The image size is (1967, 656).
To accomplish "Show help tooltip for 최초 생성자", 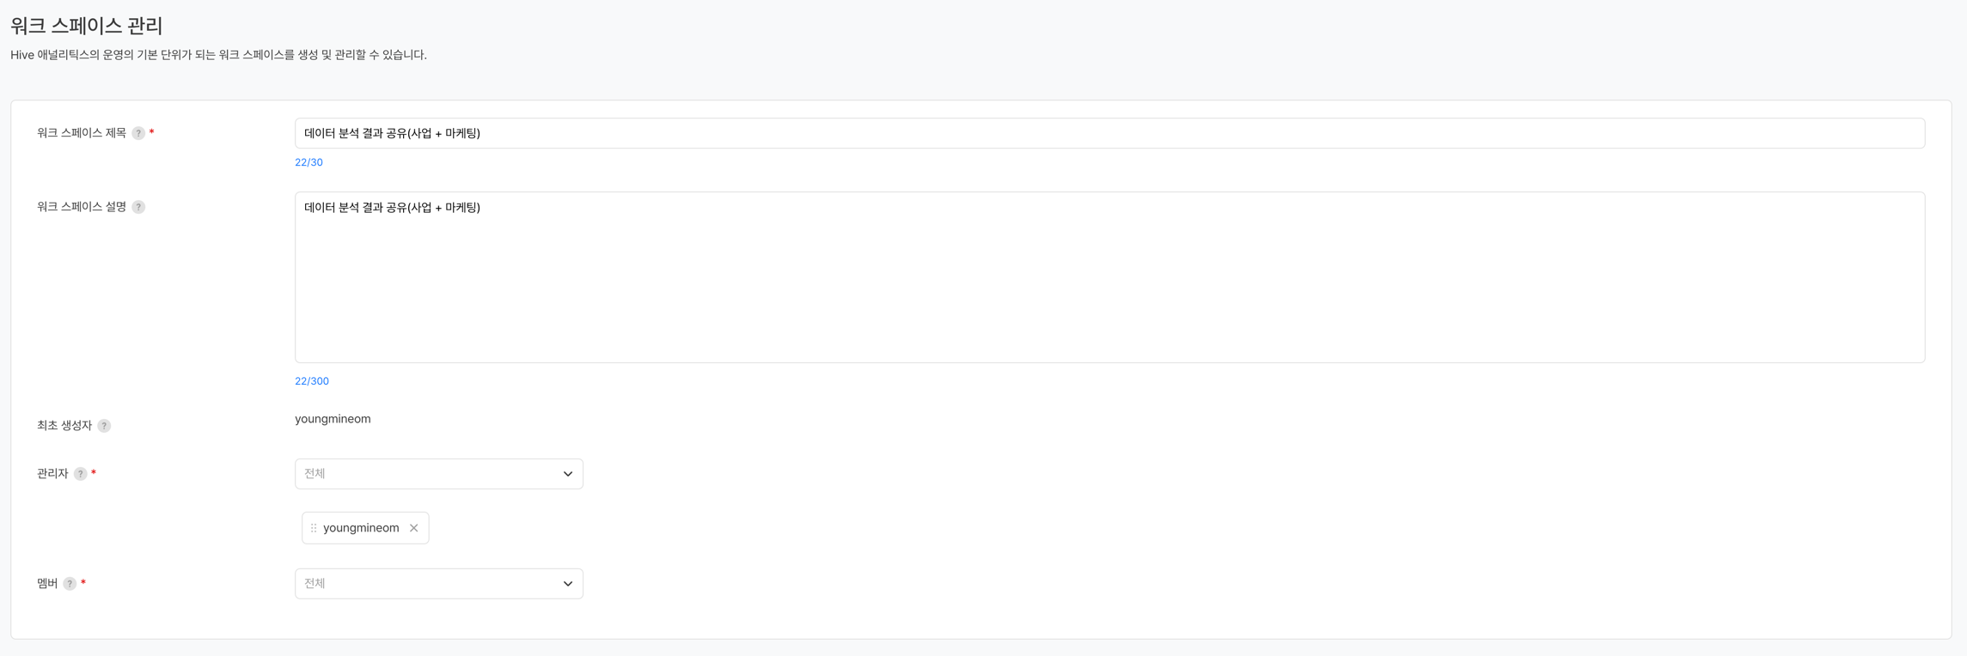I will click(x=104, y=426).
